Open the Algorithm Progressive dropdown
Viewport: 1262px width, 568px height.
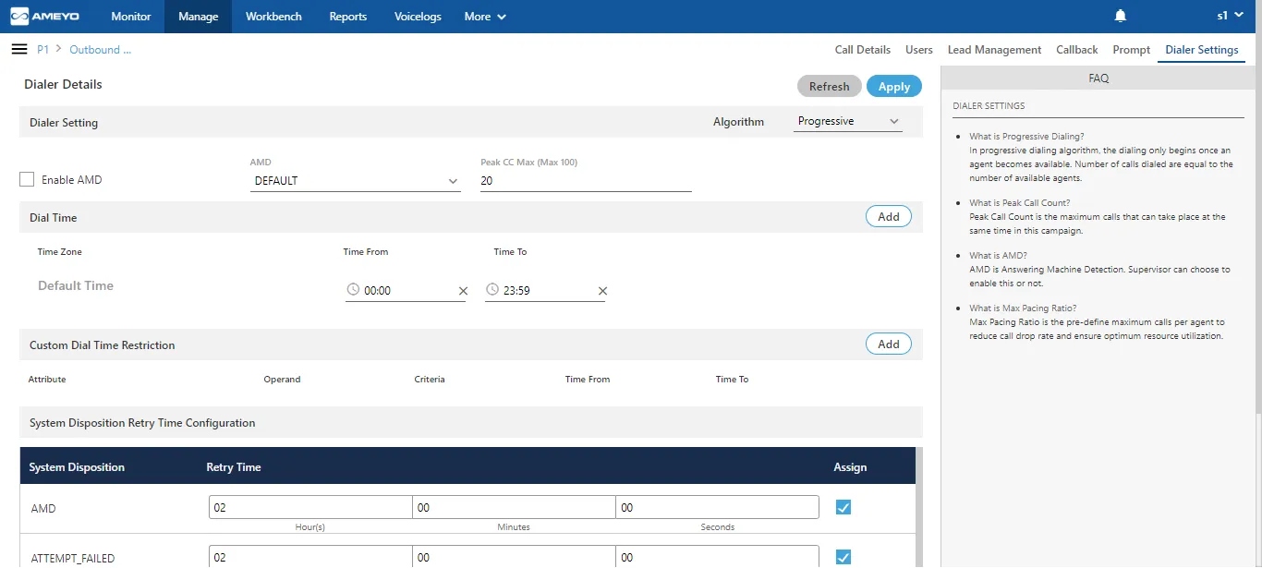click(848, 121)
